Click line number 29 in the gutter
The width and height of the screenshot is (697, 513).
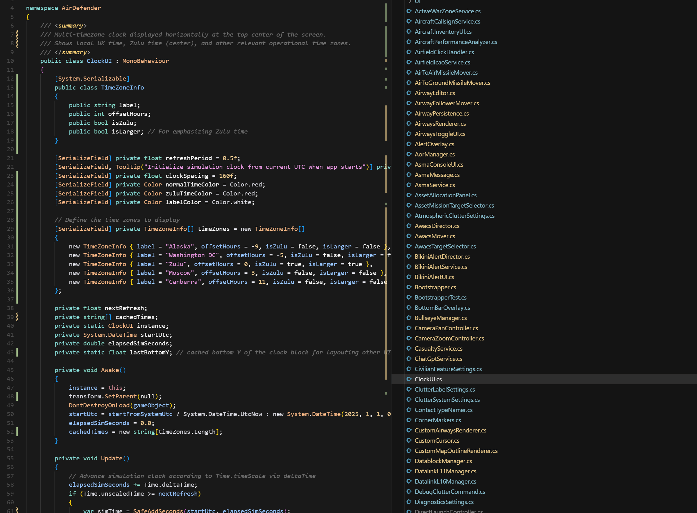(x=11, y=229)
